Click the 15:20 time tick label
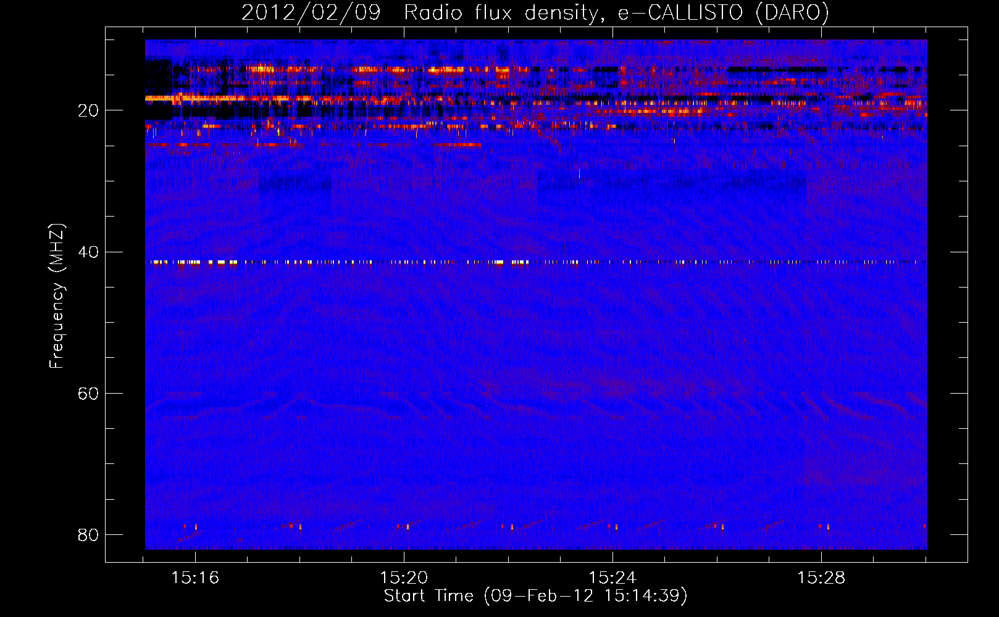999x617 pixels. [404, 578]
